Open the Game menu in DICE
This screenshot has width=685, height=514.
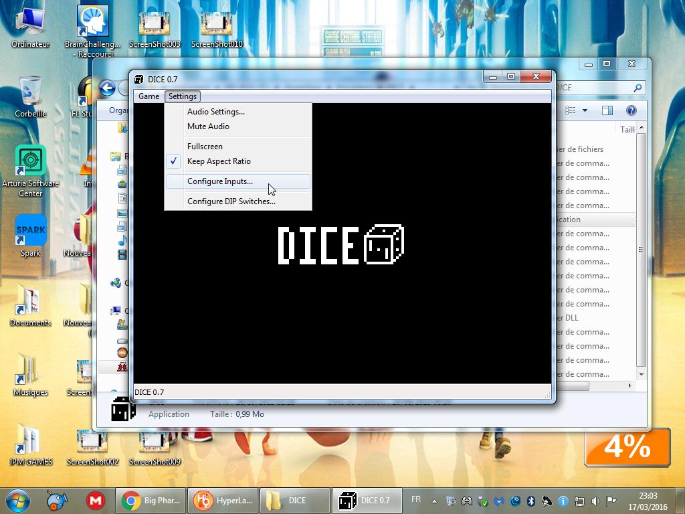pos(149,96)
